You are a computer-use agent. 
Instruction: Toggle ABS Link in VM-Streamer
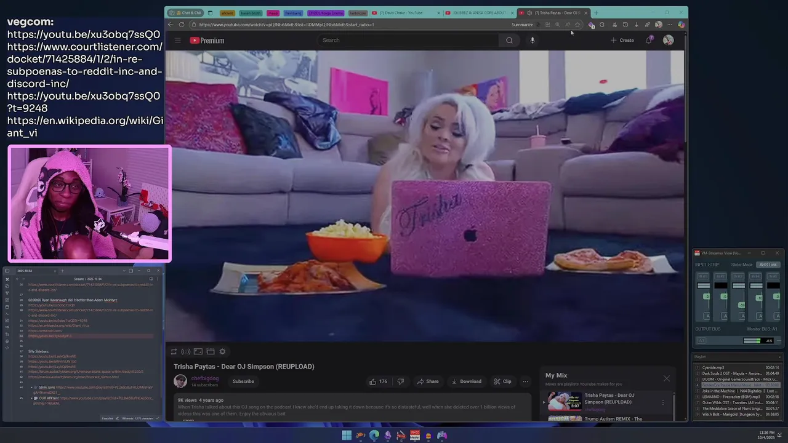pyautogui.click(x=768, y=265)
